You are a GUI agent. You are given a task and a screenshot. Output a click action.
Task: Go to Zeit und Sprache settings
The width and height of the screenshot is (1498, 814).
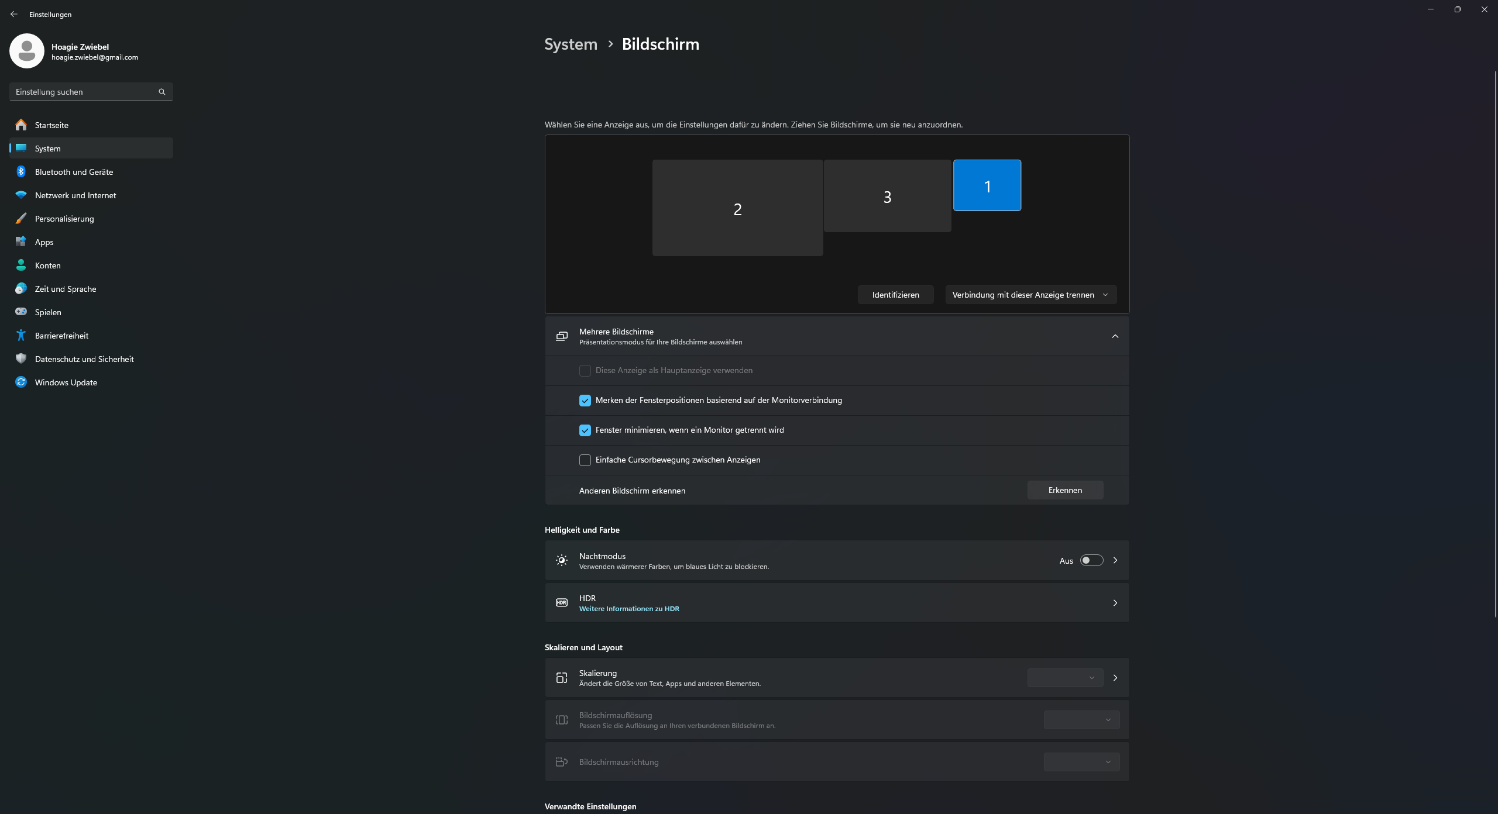tap(65, 289)
